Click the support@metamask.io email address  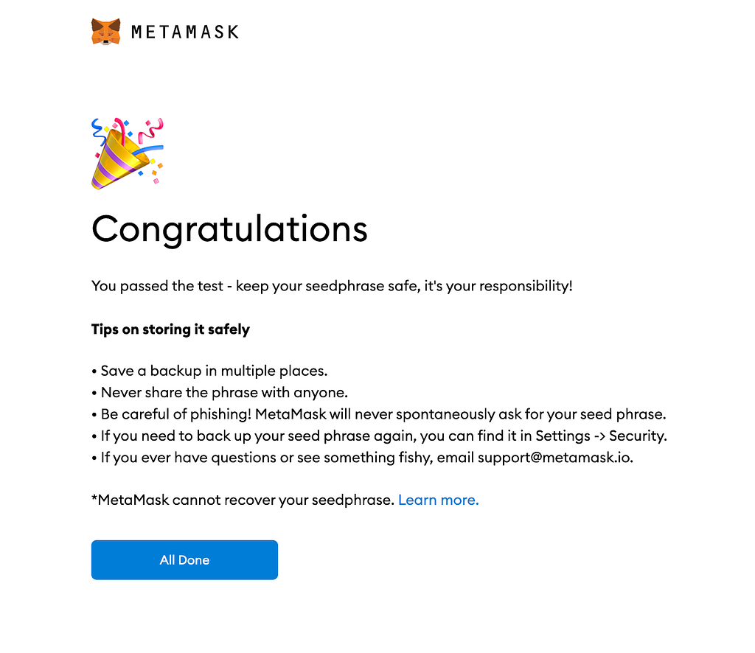[x=555, y=458]
